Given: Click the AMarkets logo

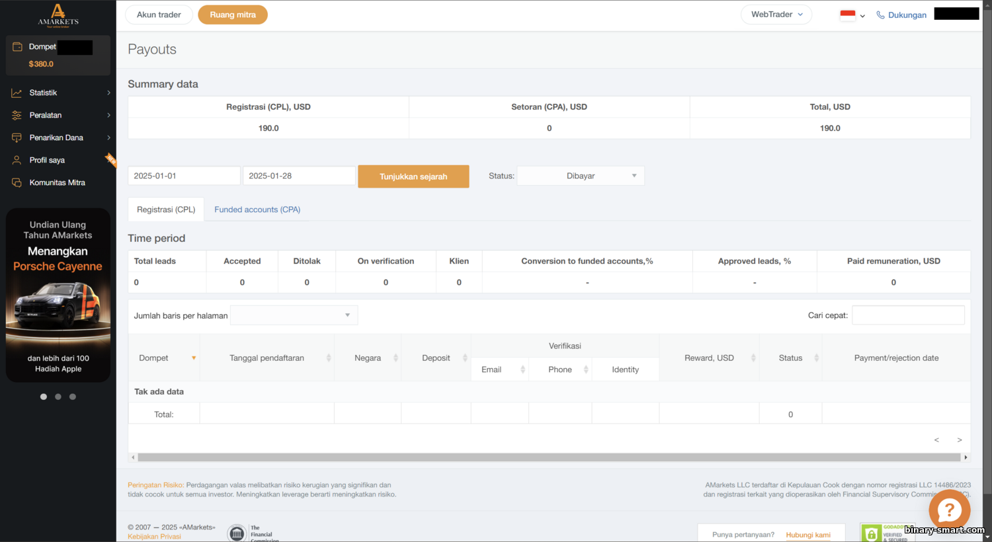Looking at the screenshot, I should pyautogui.click(x=58, y=15).
